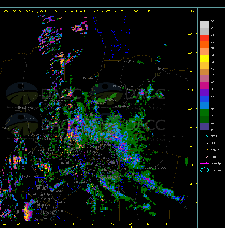The height and width of the screenshot is (228, 225).
Task: Click the slate 10 to 5 dBZ swatch
Action: tap(204, 126)
